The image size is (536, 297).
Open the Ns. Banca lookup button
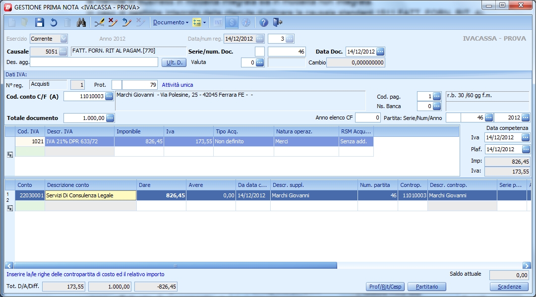click(437, 106)
